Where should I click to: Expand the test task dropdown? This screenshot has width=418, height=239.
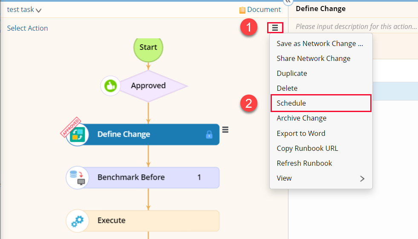click(x=38, y=10)
